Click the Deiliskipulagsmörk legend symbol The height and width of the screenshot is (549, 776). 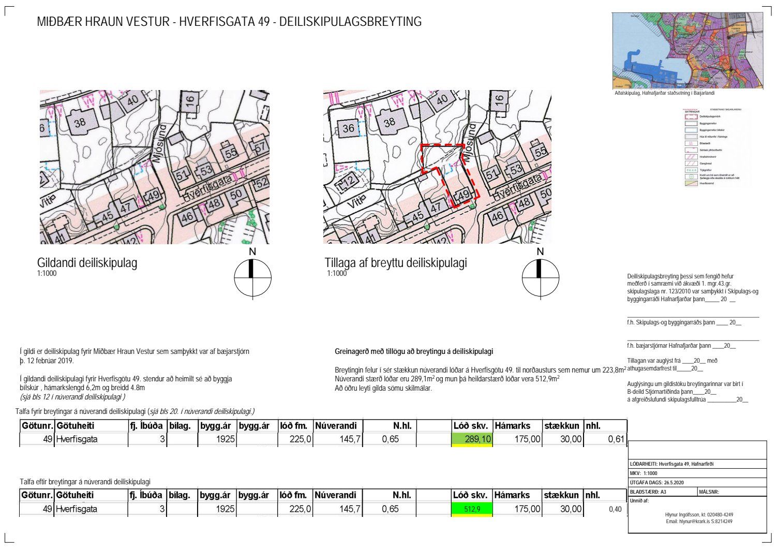point(691,117)
